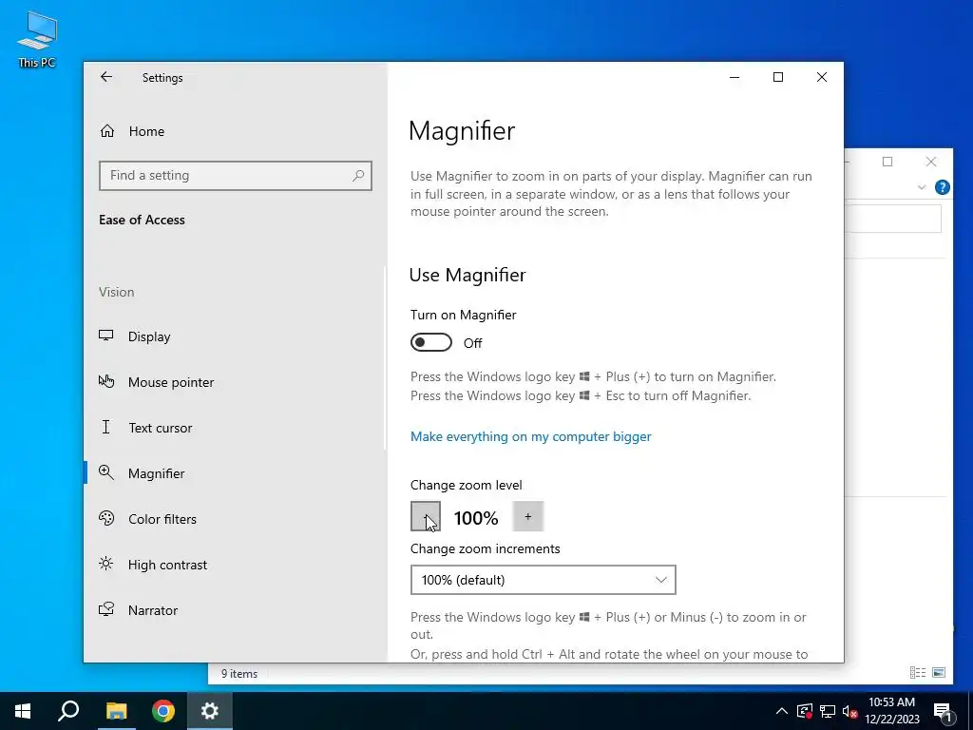Show hidden system tray icons

click(x=782, y=711)
